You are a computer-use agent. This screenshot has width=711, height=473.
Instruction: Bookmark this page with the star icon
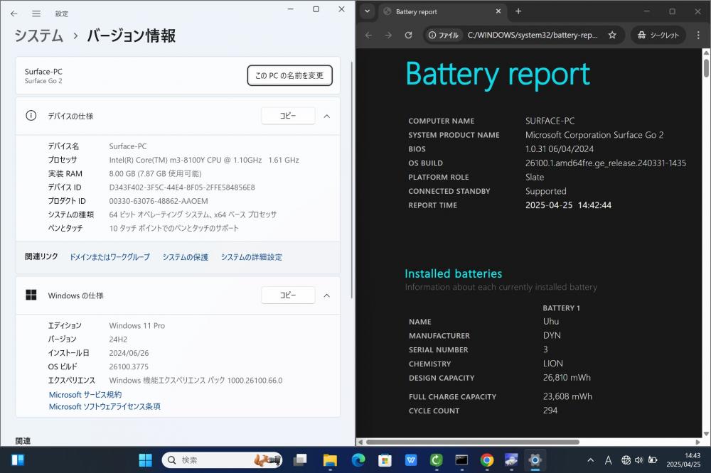(612, 35)
